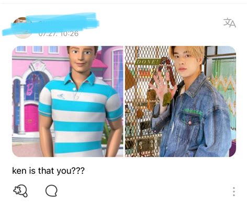Cheer the post with the star-bubble icon
248x211 pixels.
click(x=20, y=191)
